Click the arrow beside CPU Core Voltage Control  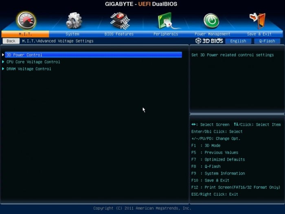tap(3, 62)
